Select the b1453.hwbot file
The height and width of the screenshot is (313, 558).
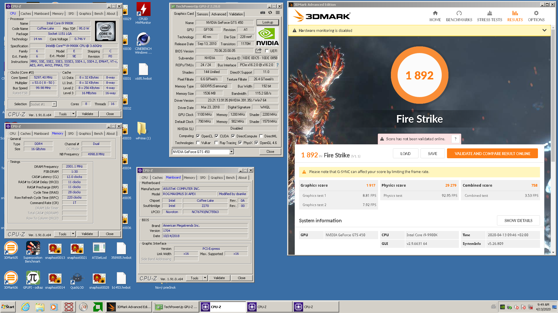tap(121, 281)
